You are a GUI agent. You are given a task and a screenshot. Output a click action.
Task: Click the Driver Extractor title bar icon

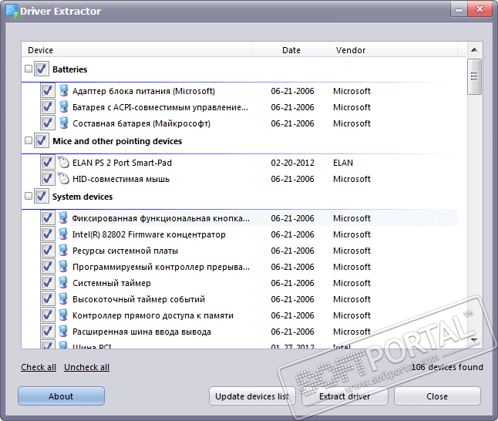(x=11, y=12)
